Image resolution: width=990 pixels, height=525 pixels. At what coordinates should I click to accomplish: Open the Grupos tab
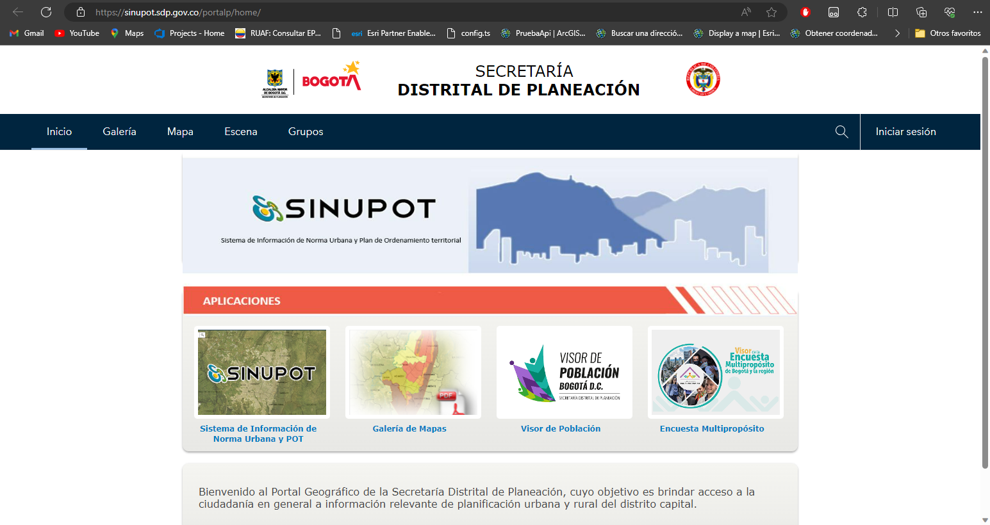coord(306,132)
